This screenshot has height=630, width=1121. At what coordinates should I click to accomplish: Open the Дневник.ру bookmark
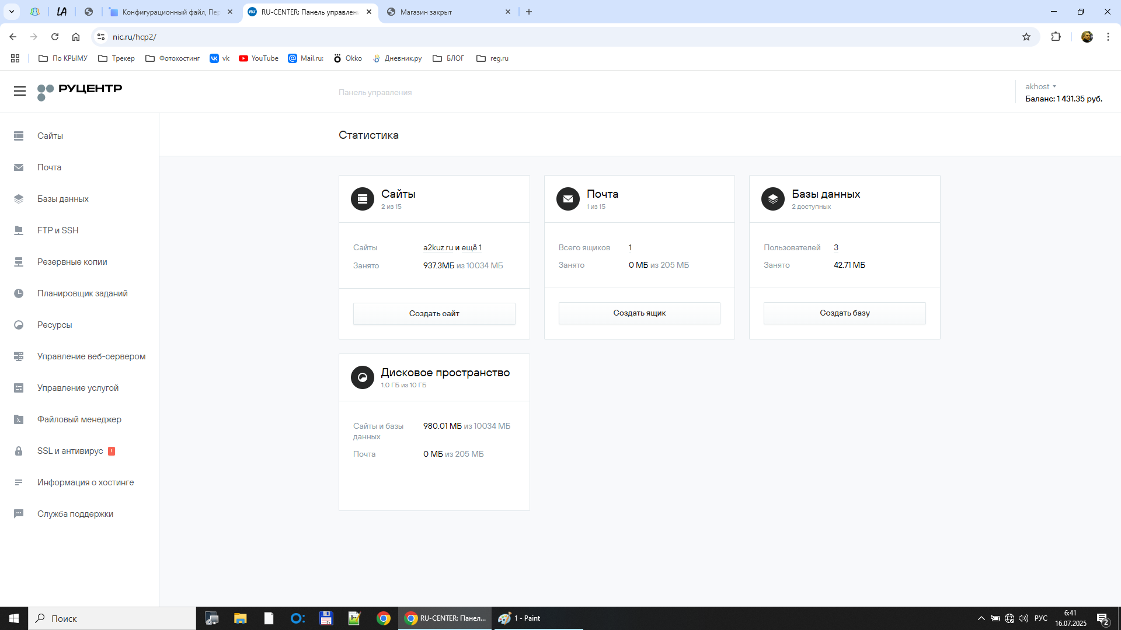[398, 58]
